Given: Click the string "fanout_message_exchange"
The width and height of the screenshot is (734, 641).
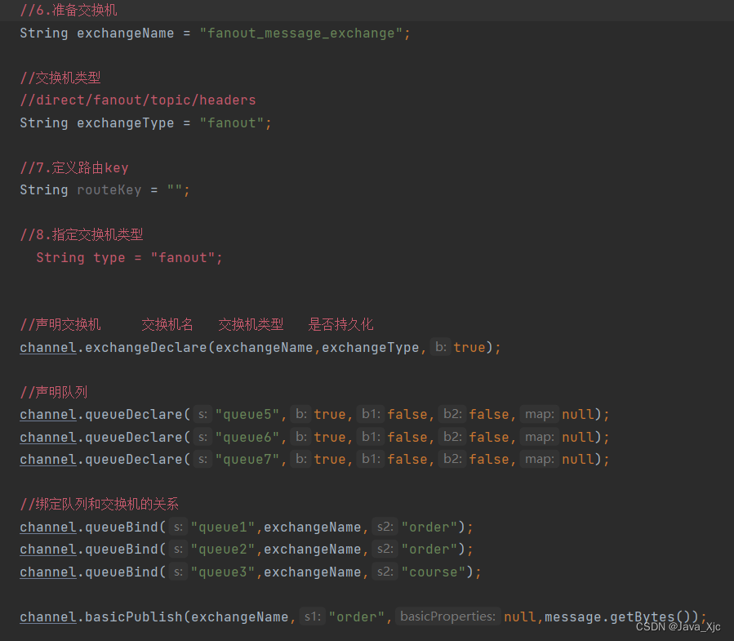Looking at the screenshot, I should (301, 33).
